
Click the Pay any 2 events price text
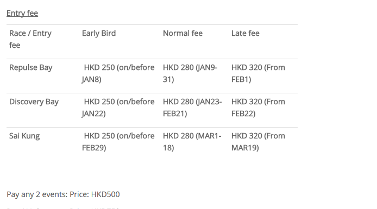click(x=63, y=194)
